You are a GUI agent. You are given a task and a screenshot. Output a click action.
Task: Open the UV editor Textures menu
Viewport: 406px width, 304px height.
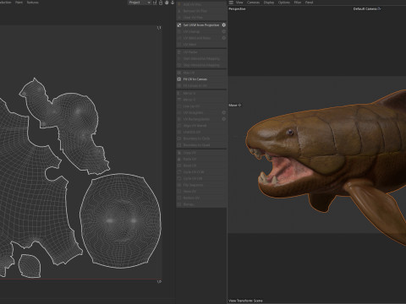(32, 3)
